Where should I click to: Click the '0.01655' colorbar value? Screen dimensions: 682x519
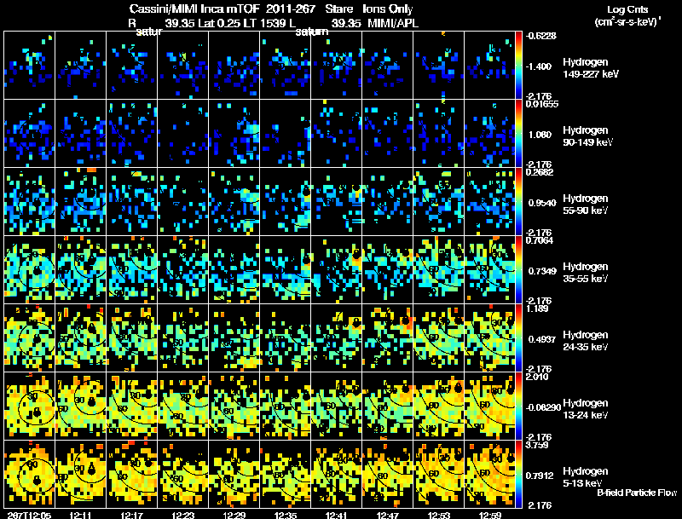coord(542,104)
